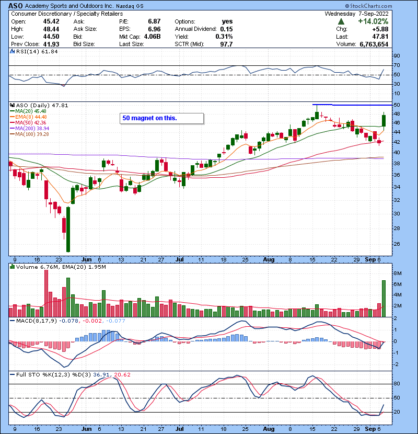Viewport: 418px width, 434px height.
Task: Click the Volume legend bar icon
Action: tap(12, 267)
